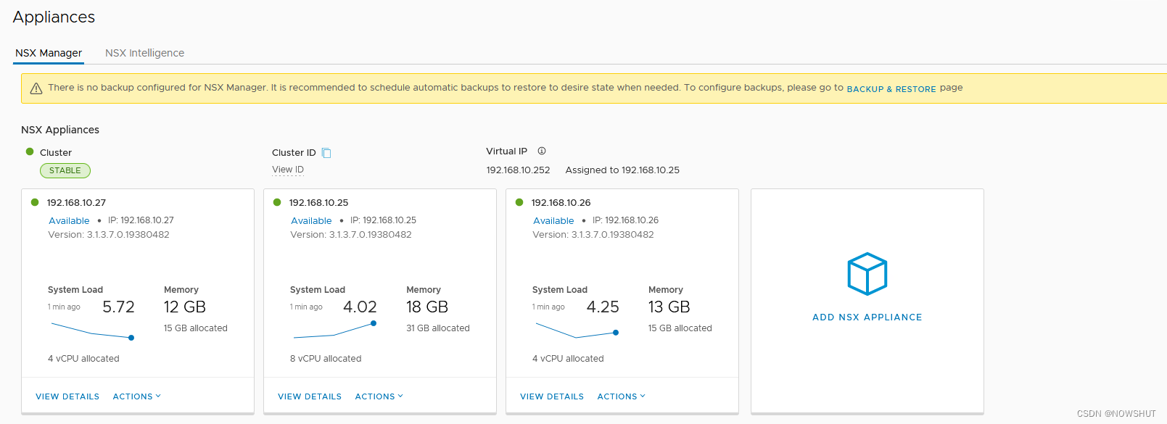Open VIEW DETAILS for appliance 192.168.10.26
Screen dimensions: 1167x424
(x=552, y=396)
